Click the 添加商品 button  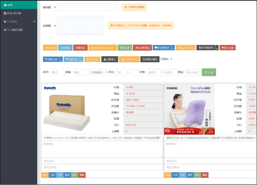tap(65, 48)
